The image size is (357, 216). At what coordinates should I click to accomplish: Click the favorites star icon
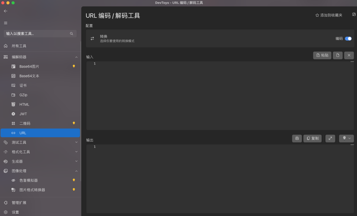pos(317,15)
